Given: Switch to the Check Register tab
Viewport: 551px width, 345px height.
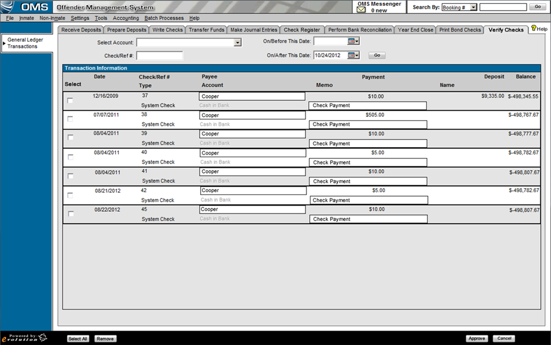Looking at the screenshot, I should click(302, 30).
